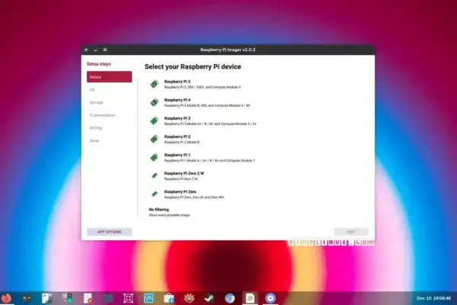Screen dimensions: 457x305
Task: Select the Raspberry Pi 4 board icon
Action: click(154, 102)
